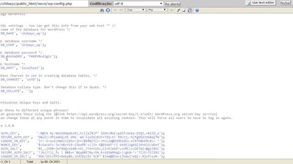293x164 pixels.
Task: Click the 'NONCE_KEY' constant text
Action: pos(10,145)
